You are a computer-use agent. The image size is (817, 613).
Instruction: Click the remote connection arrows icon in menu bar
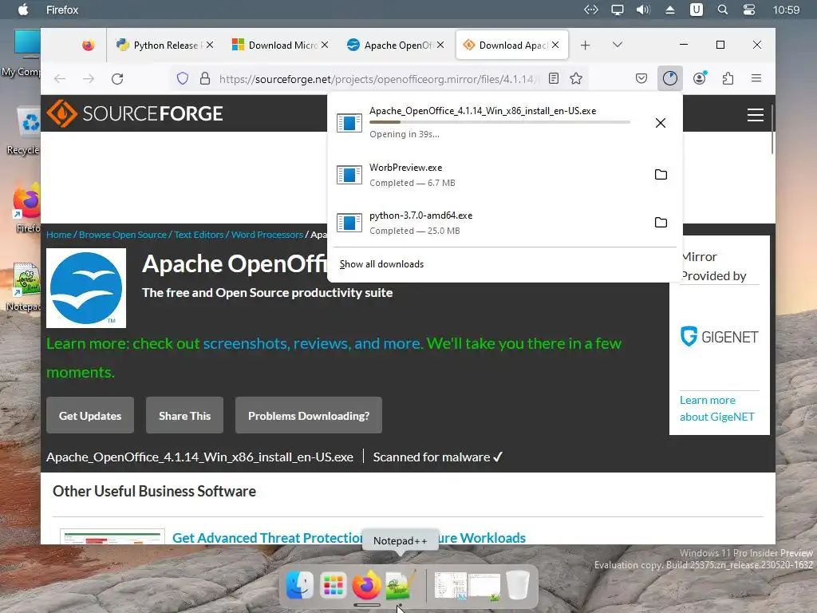(x=591, y=10)
